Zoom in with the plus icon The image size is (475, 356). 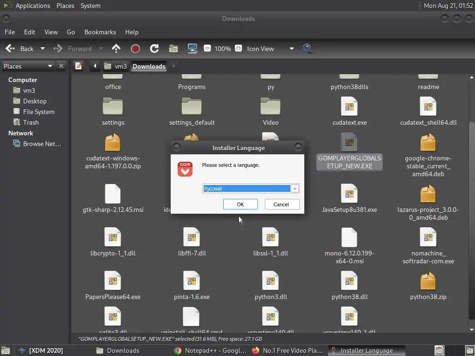point(238,48)
